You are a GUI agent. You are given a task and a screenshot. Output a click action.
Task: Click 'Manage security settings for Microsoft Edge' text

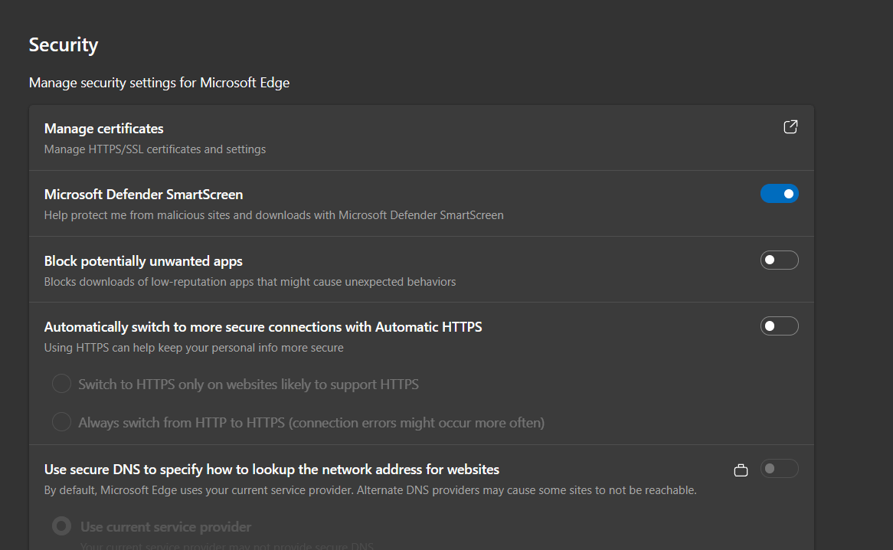[159, 83]
